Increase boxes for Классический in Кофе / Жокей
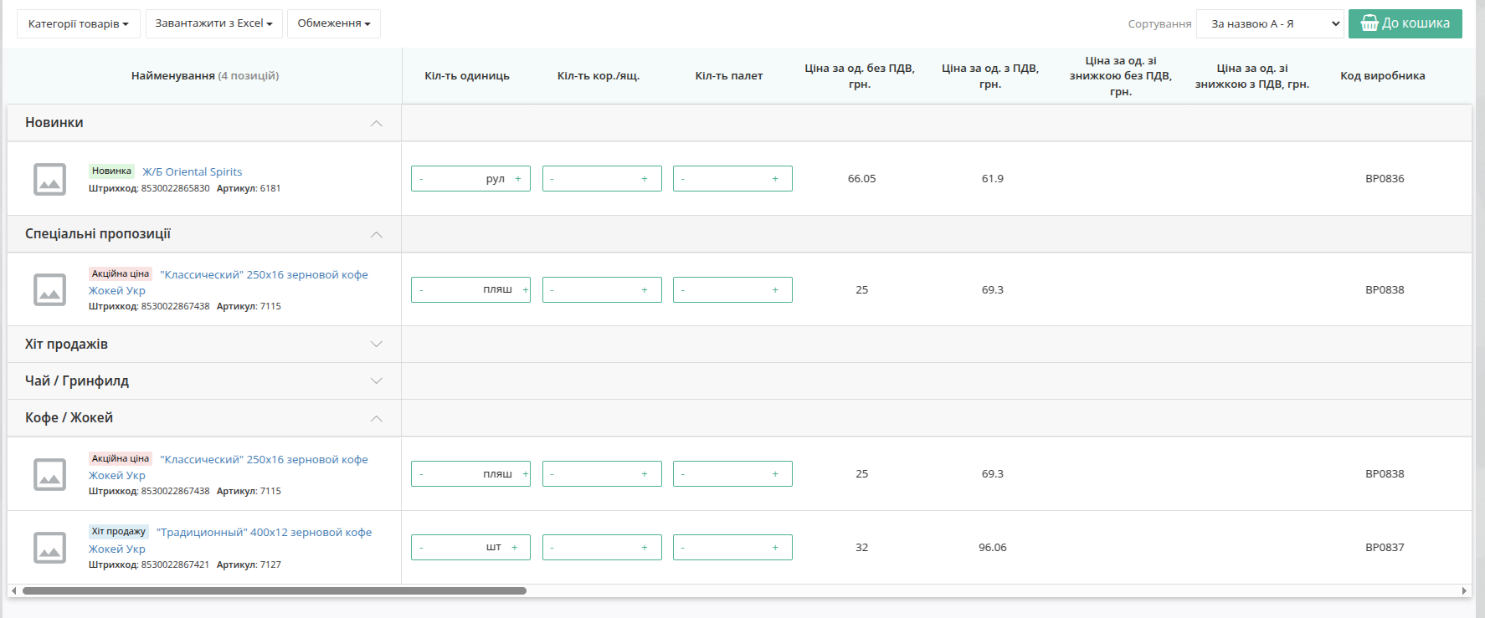This screenshot has height=618, width=1485. 645,474
